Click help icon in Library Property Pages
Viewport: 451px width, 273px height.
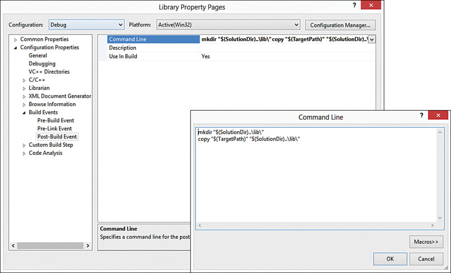click(354, 5)
